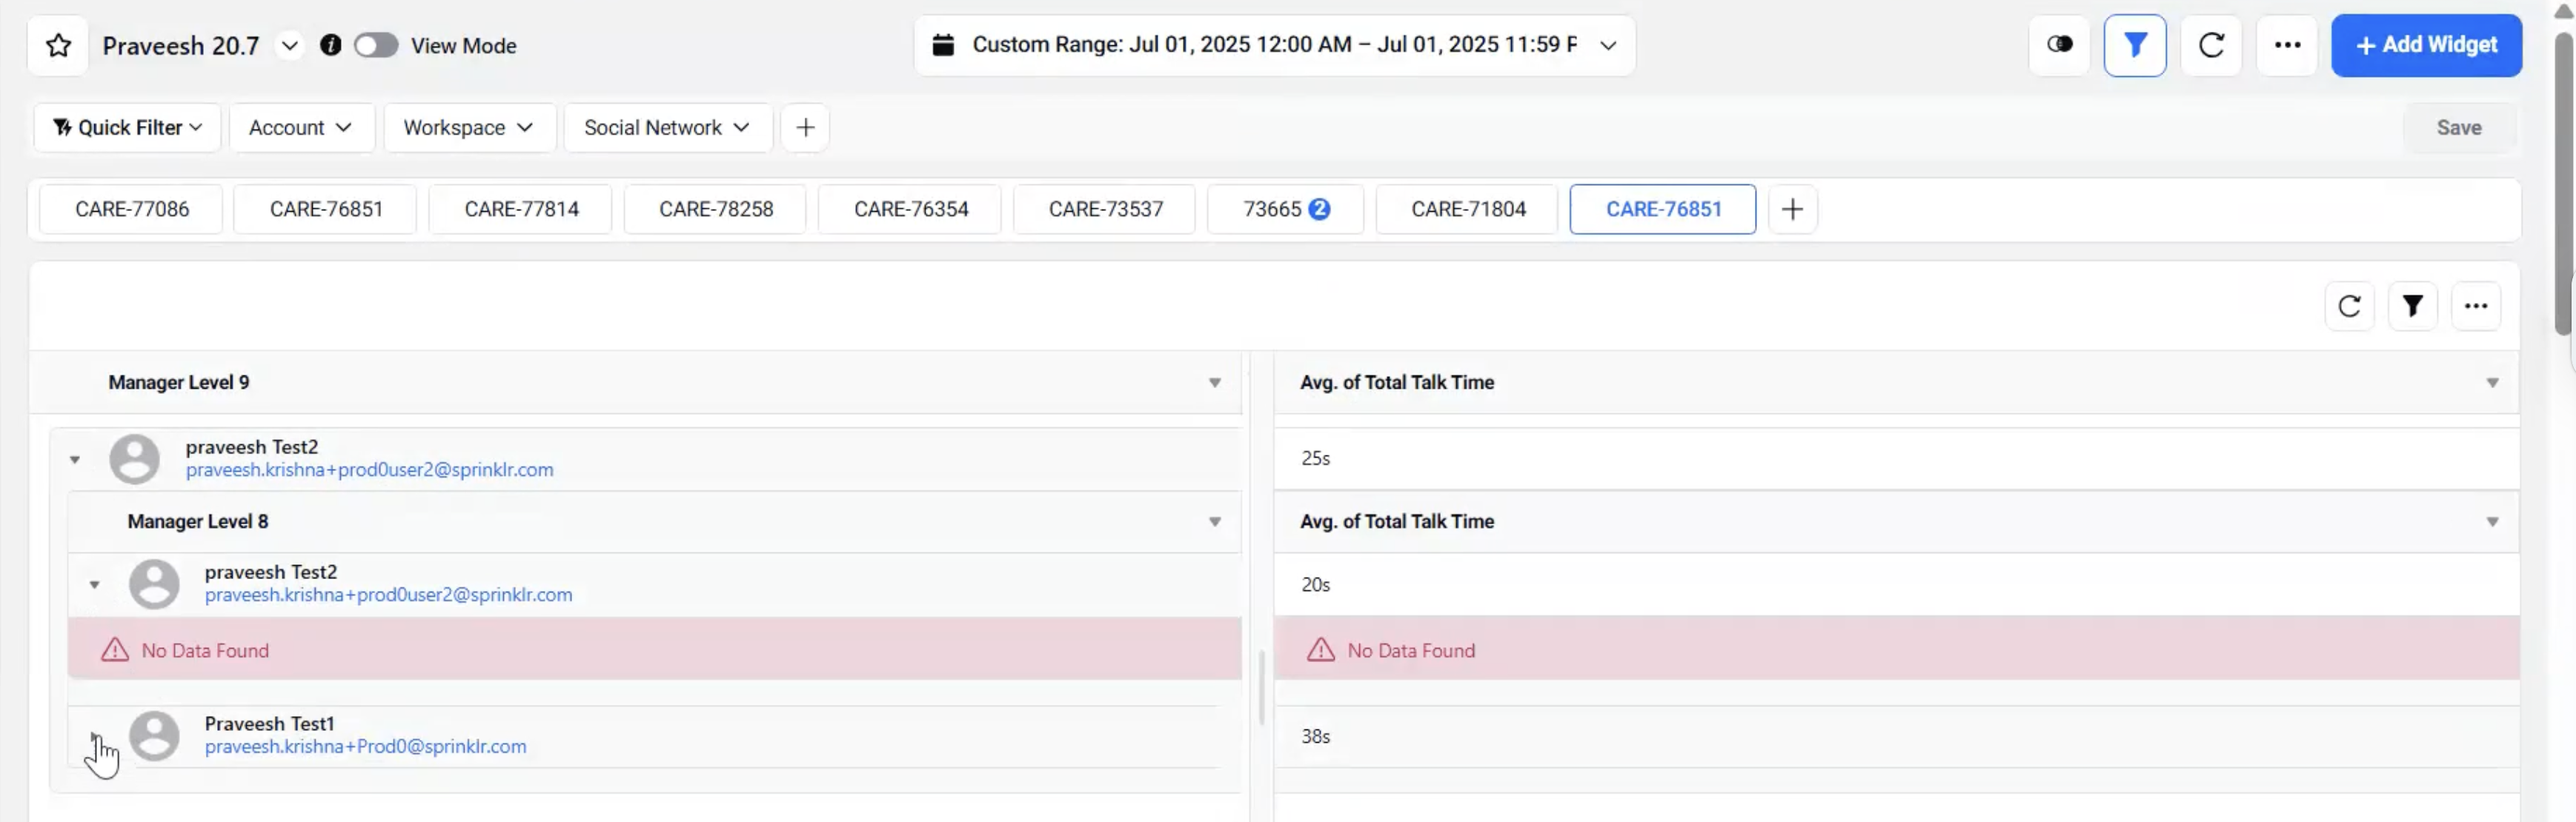Click the left No Data Found warning icon

click(x=115, y=650)
